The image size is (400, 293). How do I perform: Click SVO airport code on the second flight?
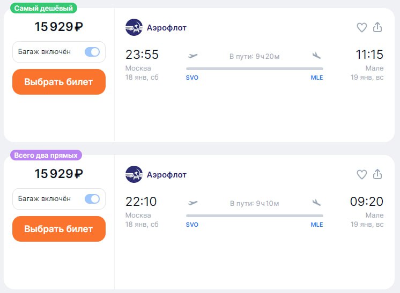point(192,225)
